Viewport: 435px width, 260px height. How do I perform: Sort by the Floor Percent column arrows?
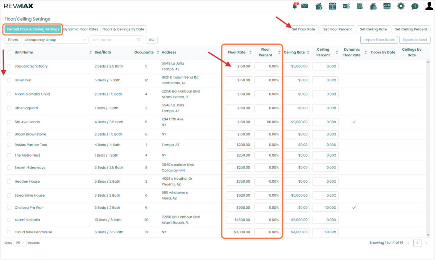coord(279,52)
